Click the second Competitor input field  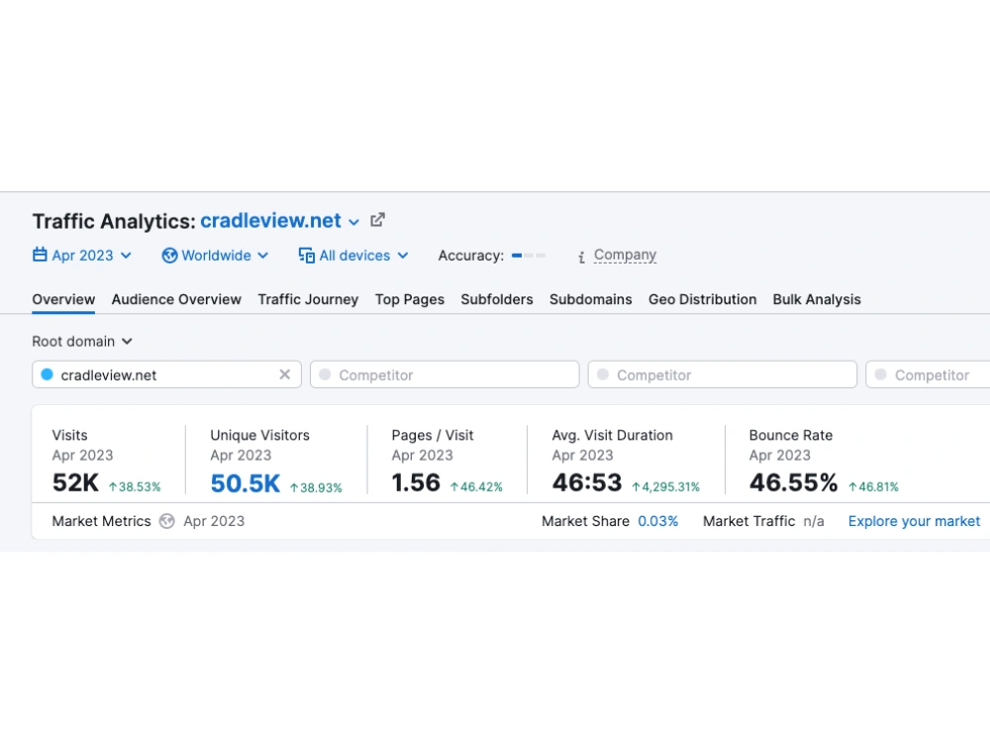tap(723, 374)
